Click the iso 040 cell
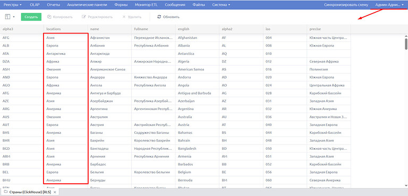The height and width of the screenshot is (196, 408). (285, 125)
